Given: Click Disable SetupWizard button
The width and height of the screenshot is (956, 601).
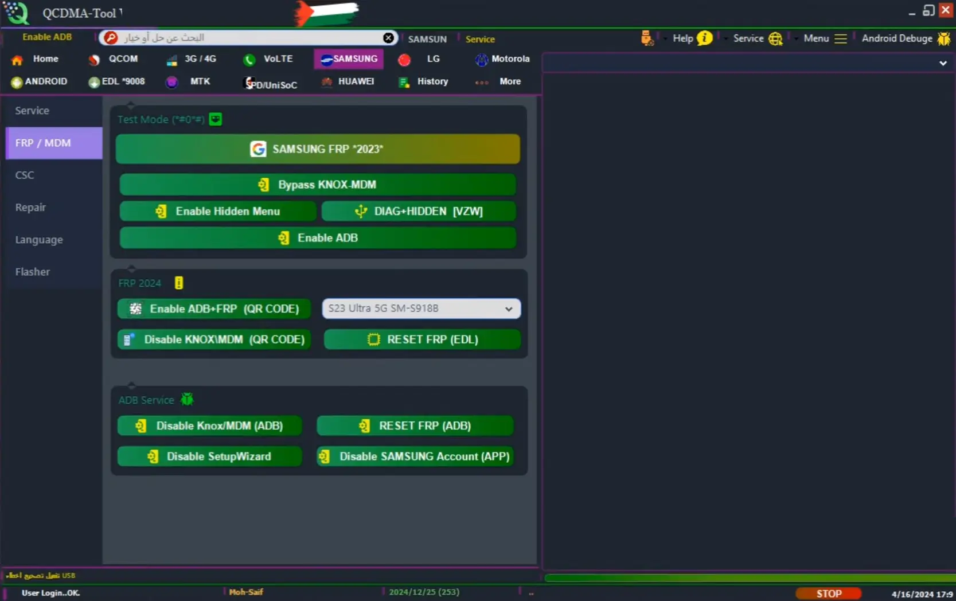Looking at the screenshot, I should 210,456.
